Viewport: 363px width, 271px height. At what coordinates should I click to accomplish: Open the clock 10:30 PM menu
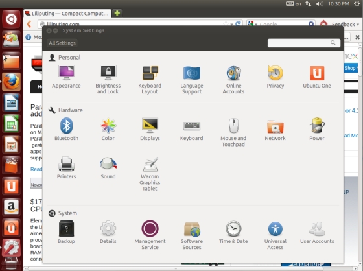(338, 4)
